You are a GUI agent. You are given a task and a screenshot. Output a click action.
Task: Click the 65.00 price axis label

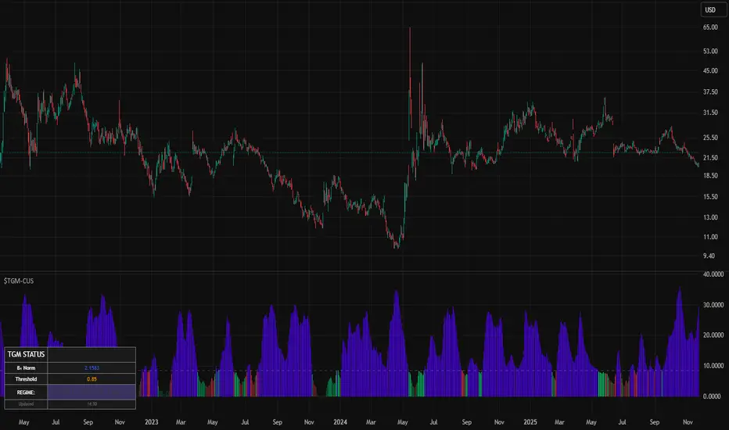(x=710, y=27)
